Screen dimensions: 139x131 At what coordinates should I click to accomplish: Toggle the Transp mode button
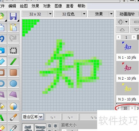click(x=41, y=128)
